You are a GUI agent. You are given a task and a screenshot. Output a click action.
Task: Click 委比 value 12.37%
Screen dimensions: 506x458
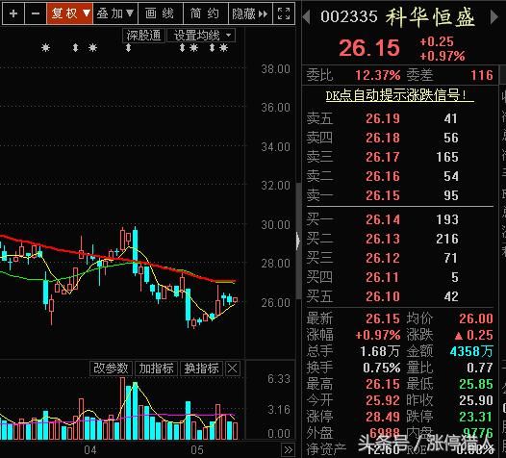(377, 75)
